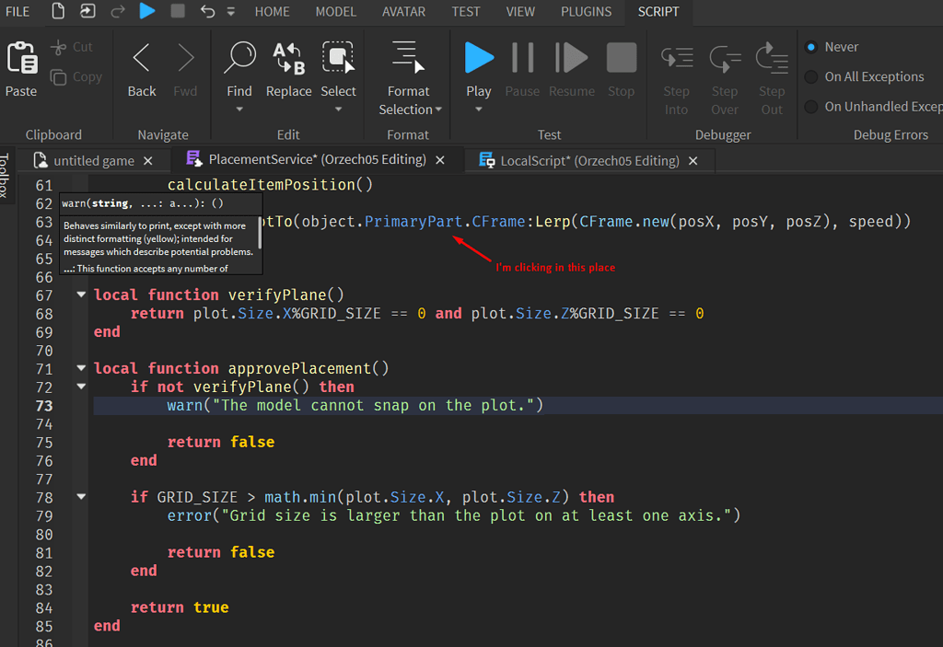Expand the Select tool dropdown
The image size is (943, 647).
[338, 109]
